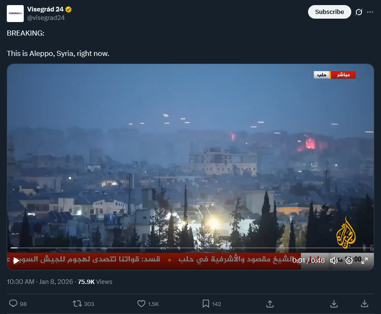This screenshot has width=381, height=314.
Task: Click the first download icon
Action: 334,303
